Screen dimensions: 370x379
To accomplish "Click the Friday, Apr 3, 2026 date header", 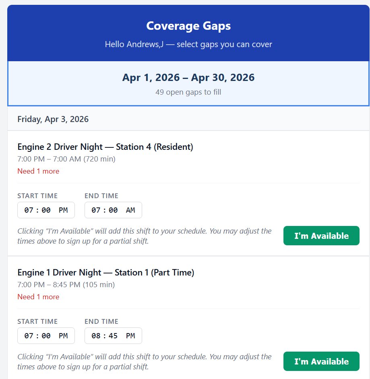I will (53, 119).
